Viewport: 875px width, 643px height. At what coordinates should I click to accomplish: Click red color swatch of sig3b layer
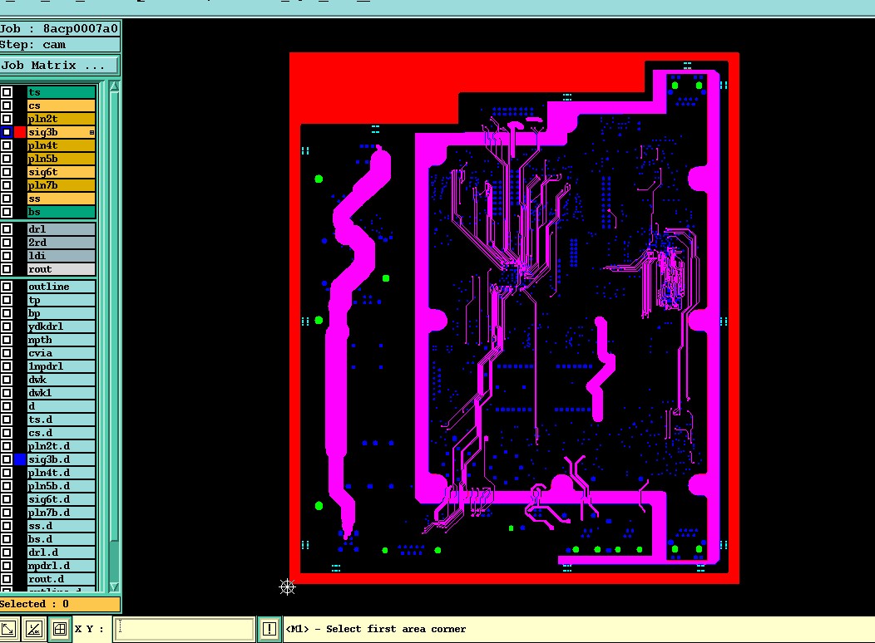point(20,132)
